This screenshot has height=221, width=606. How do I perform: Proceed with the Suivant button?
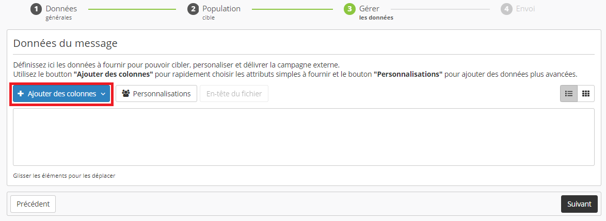tap(579, 204)
